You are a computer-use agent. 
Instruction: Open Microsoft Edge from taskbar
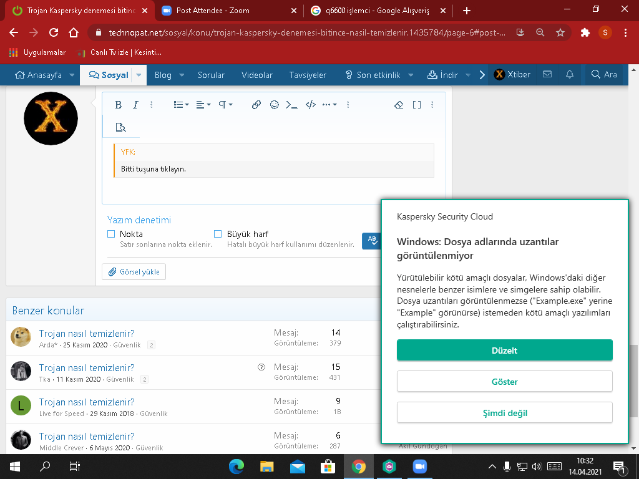[x=237, y=467]
